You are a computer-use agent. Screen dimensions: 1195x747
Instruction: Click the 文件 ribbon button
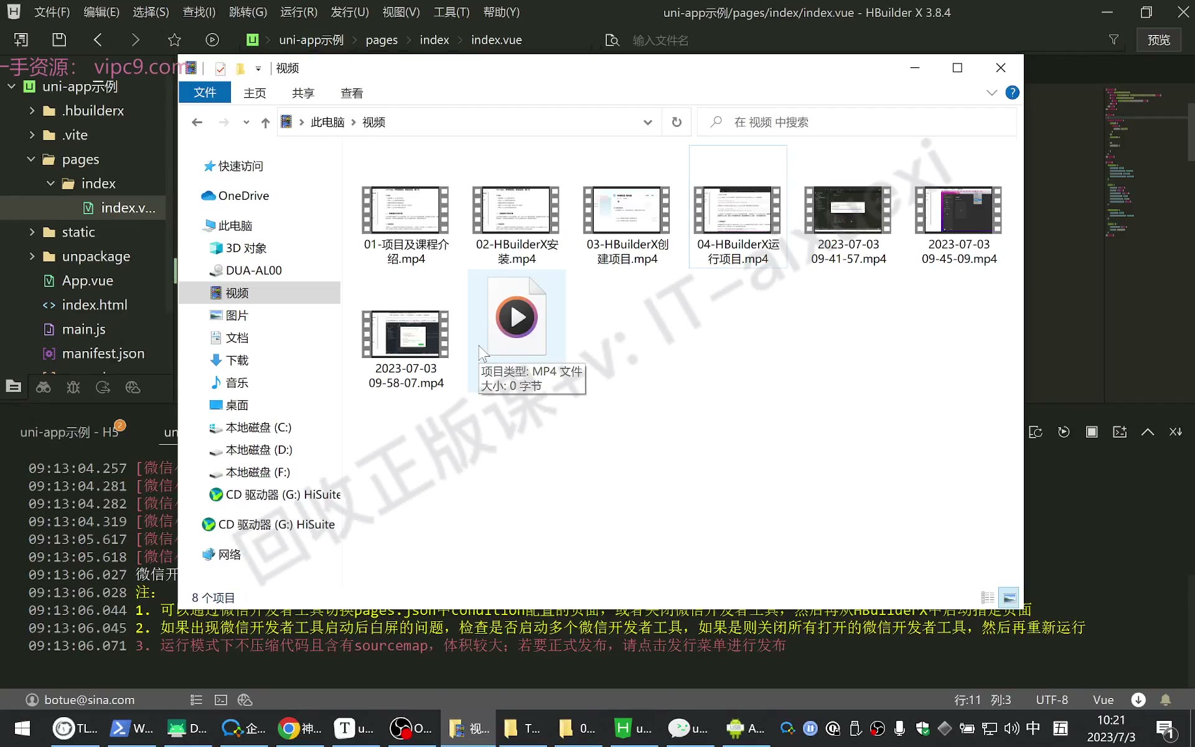click(205, 93)
